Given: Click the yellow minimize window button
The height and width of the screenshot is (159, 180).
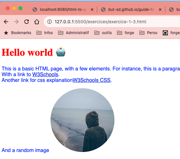Looking at the screenshot, I should tap(14, 8).
